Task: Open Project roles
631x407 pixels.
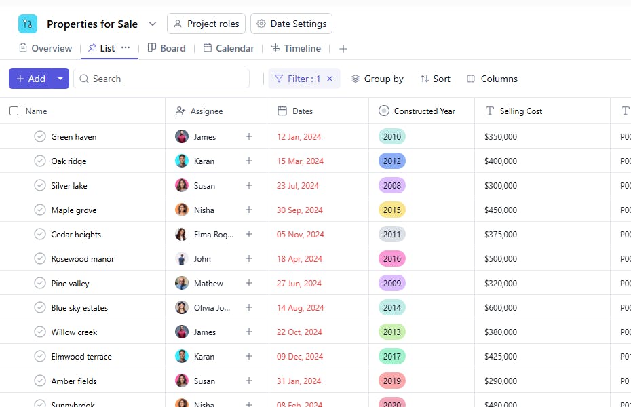Action: coord(206,24)
